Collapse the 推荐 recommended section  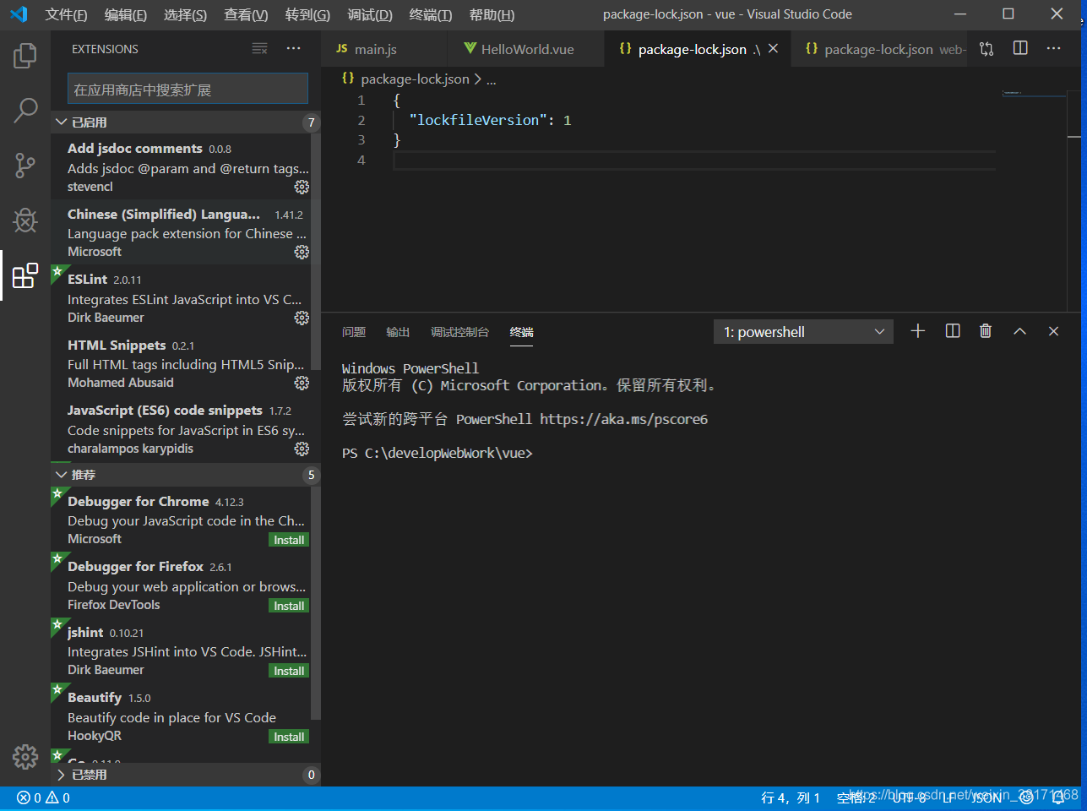click(186, 475)
